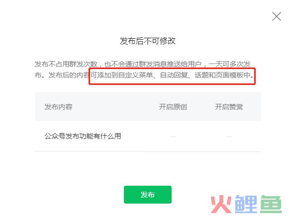Click the dash under the 开启赞赏 column
The height and width of the screenshot is (216, 294).
(x=229, y=137)
